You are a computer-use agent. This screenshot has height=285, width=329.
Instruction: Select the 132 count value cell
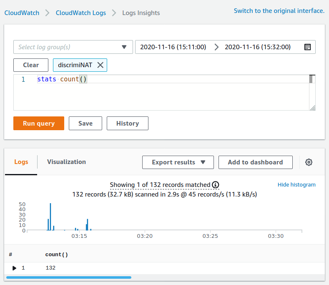click(50, 268)
